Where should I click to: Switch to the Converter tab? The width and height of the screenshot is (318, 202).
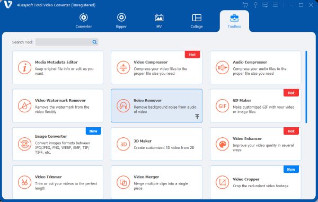84,21
